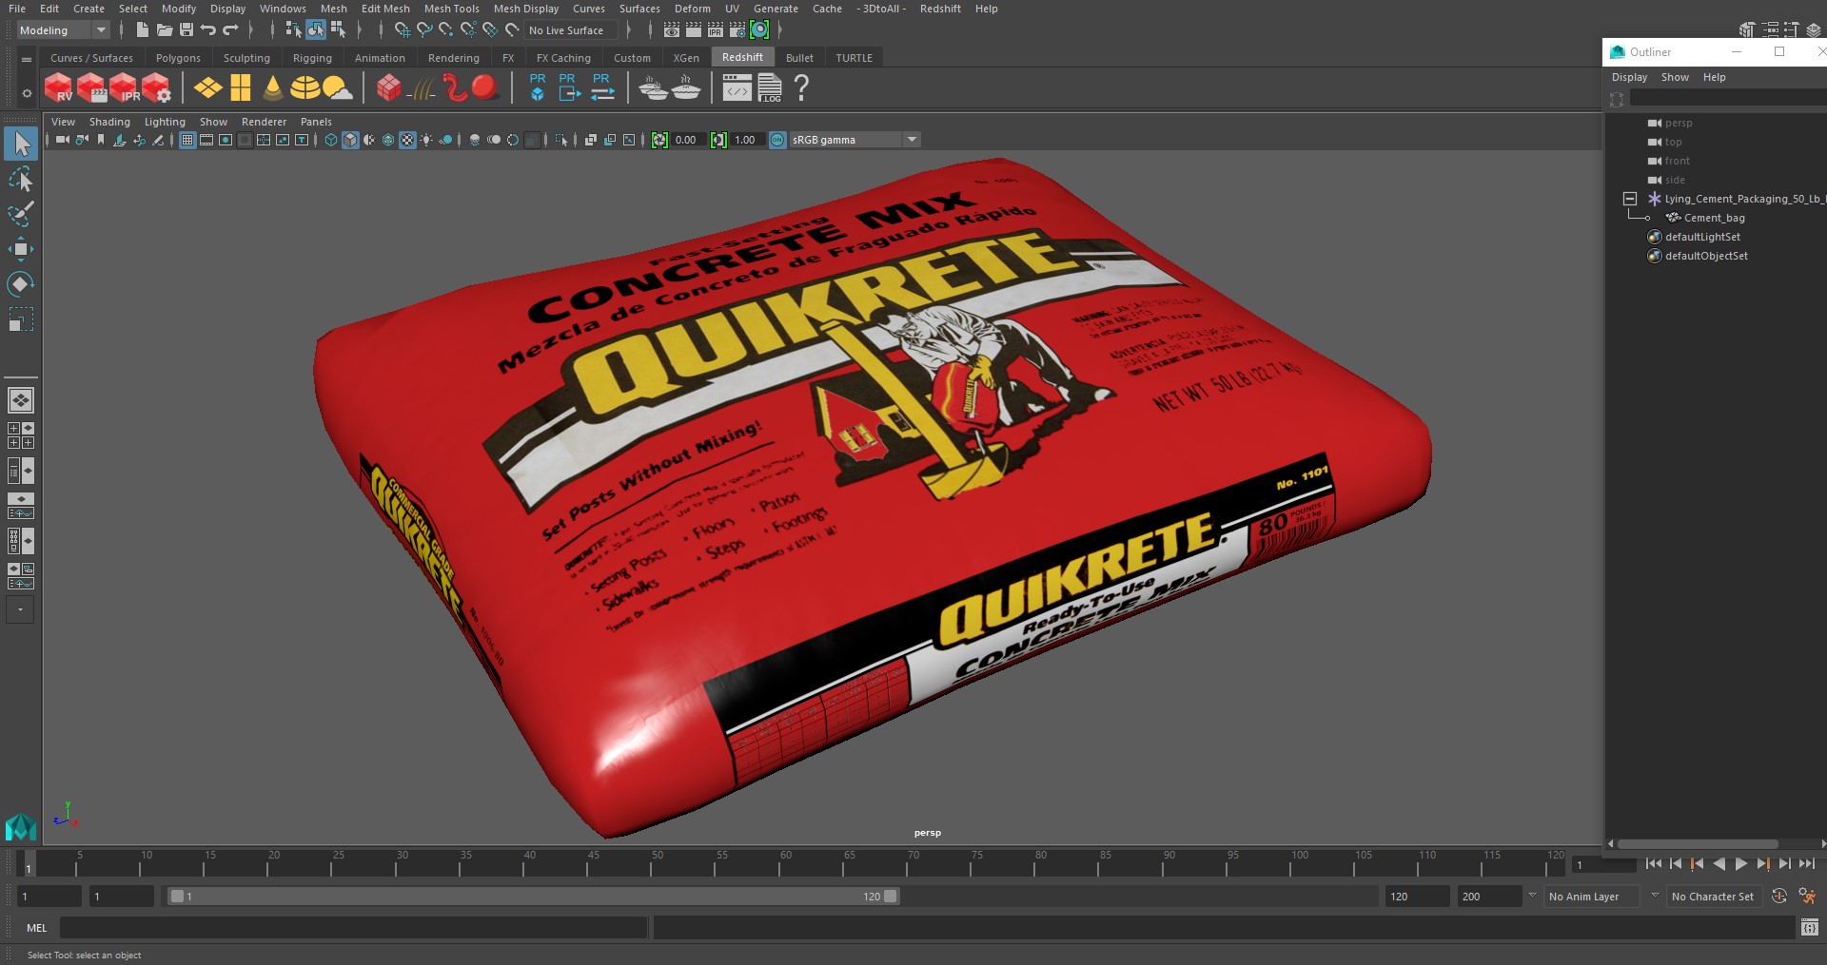Screen dimensions: 1827x965
Task: Collapse the Lying_Cement_Packaging_50_Lb group in Outliner
Action: pos(1629,199)
